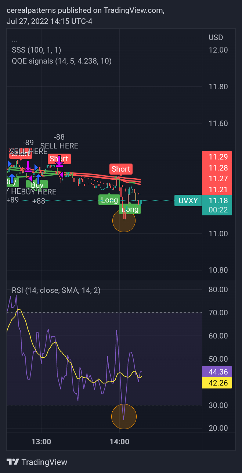This screenshot has width=242, height=473.
Task: Click the purple down arrow below -89 SELL HERE
Action: point(28,166)
